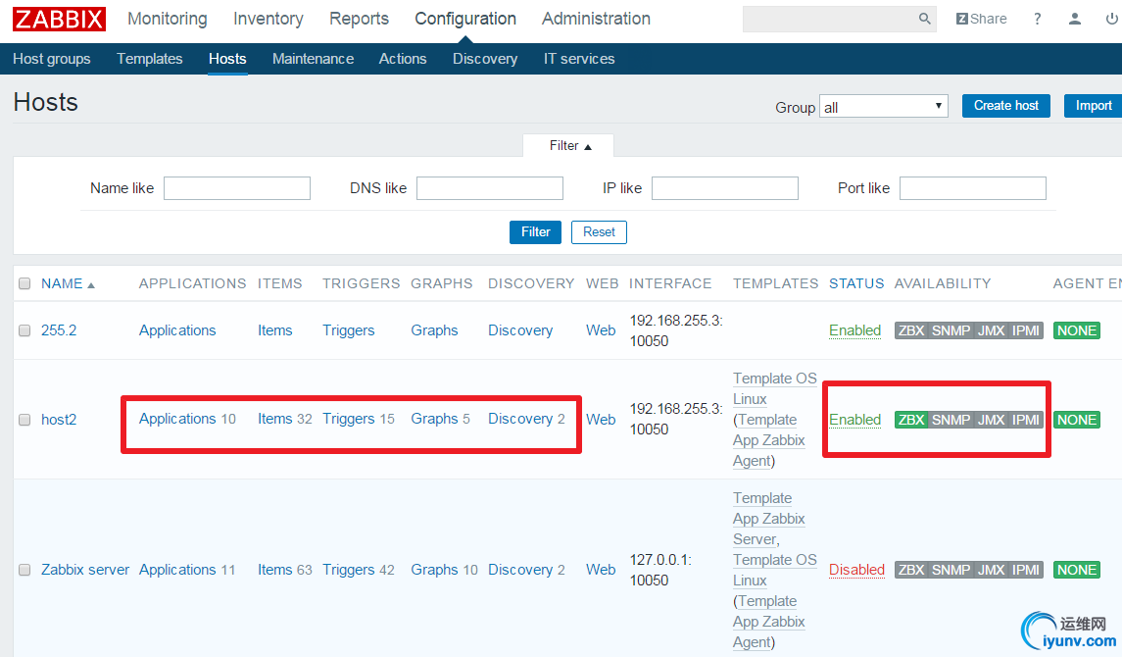Open the host2 host link
1122x657 pixels.
[59, 420]
